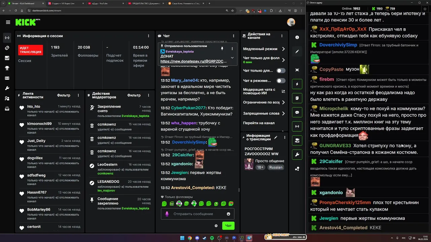Open Spotify from the taskbar
The image size is (431, 242).
212,238
